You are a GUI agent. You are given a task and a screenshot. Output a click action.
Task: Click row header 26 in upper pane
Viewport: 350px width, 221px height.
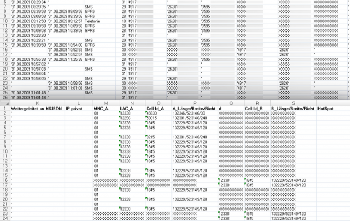pos(4,97)
